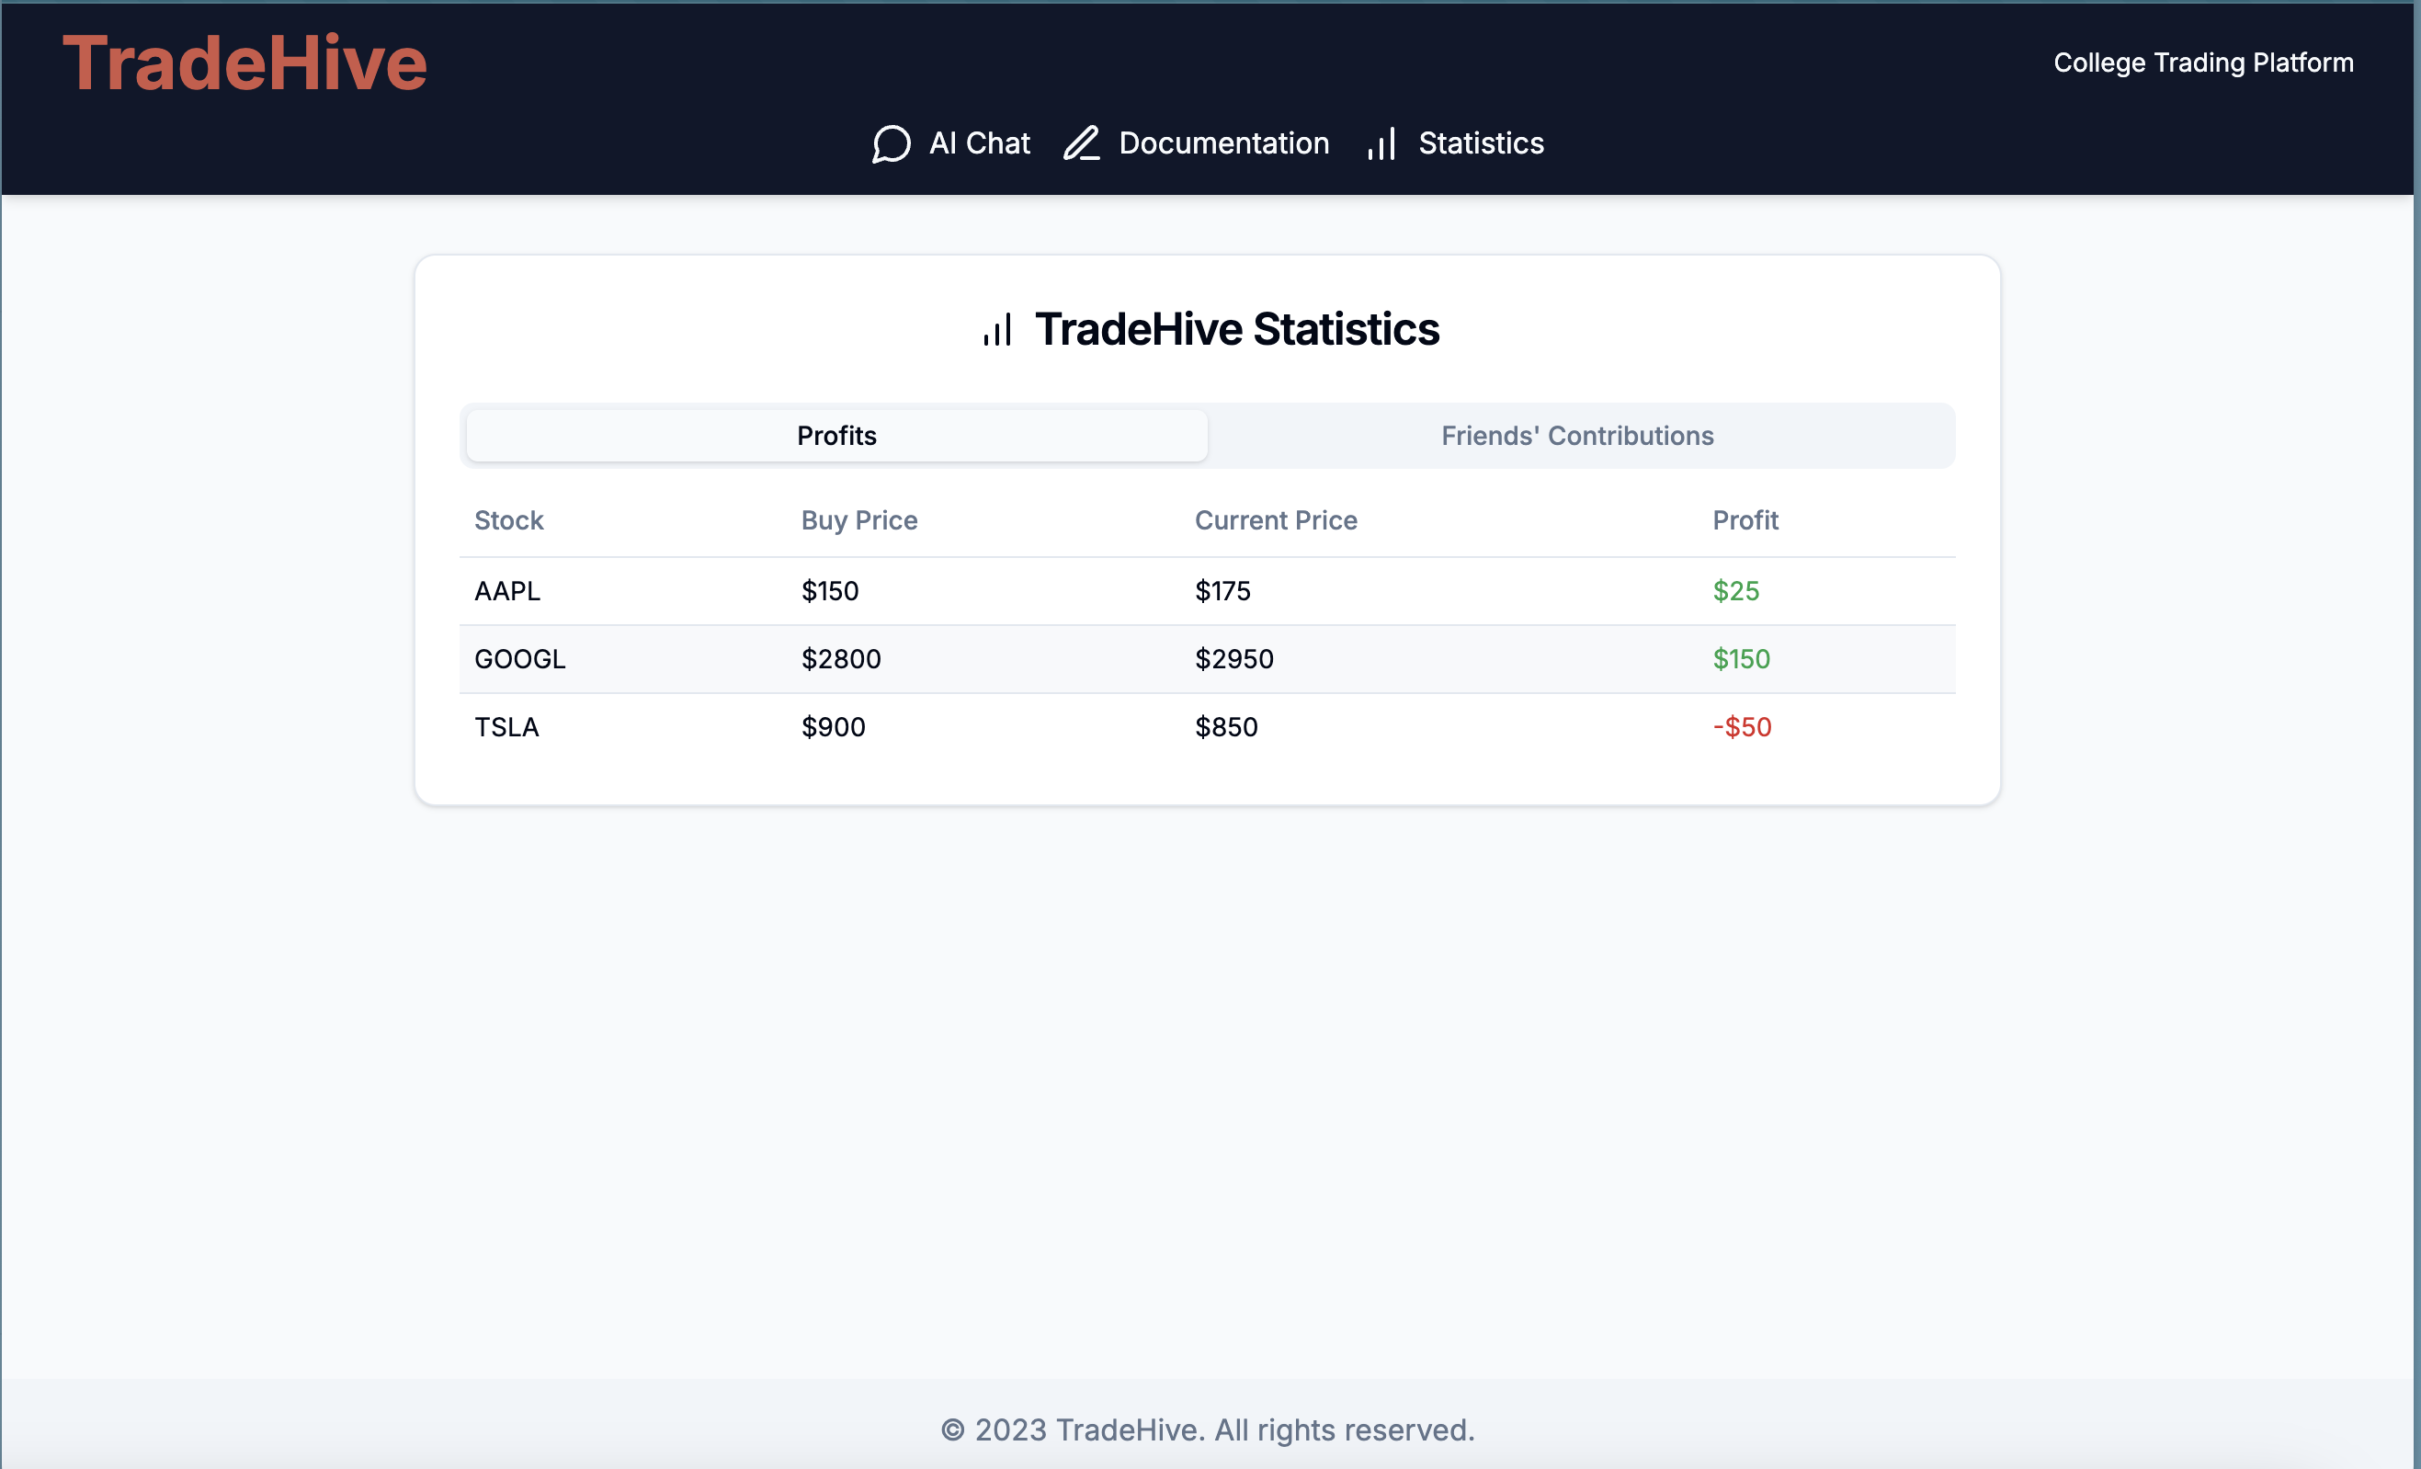Click the bar chart icon beside TradeHive Statistics heading
2421x1469 pixels.
click(997, 329)
